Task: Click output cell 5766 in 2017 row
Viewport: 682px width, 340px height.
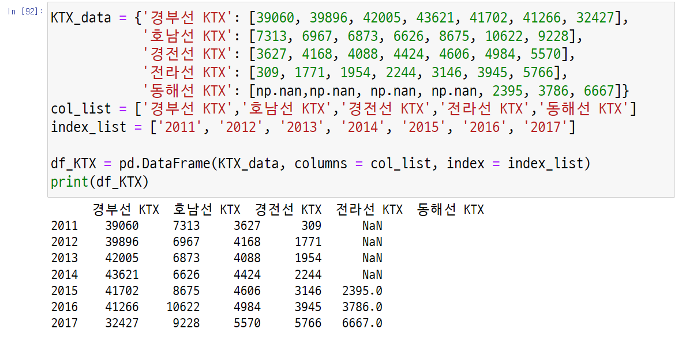Action: point(308,323)
